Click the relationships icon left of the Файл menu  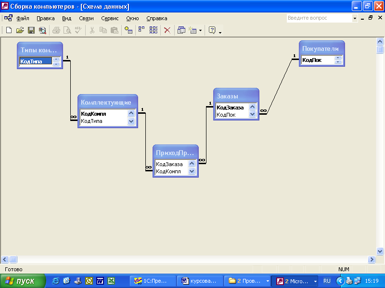8,18
